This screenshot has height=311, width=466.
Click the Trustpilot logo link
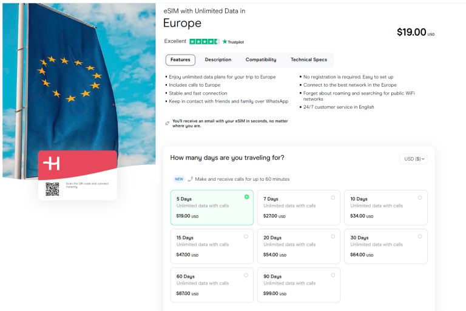click(233, 42)
